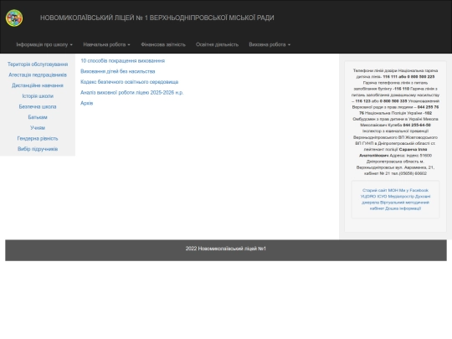
Task: Open Історія школи sidebar link
Action: (38, 96)
